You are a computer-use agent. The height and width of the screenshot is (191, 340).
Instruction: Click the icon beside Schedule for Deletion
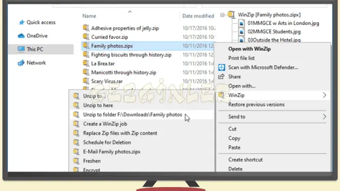point(76,142)
